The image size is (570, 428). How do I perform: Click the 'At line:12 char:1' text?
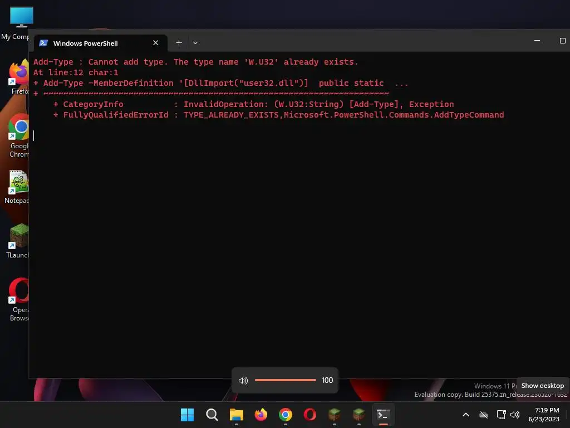(76, 72)
